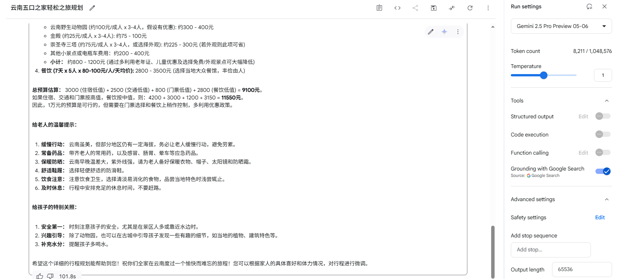The height and width of the screenshot is (279, 617).
Task: Open the Gemini 2.5 Pro model dropdown
Action: click(x=561, y=26)
